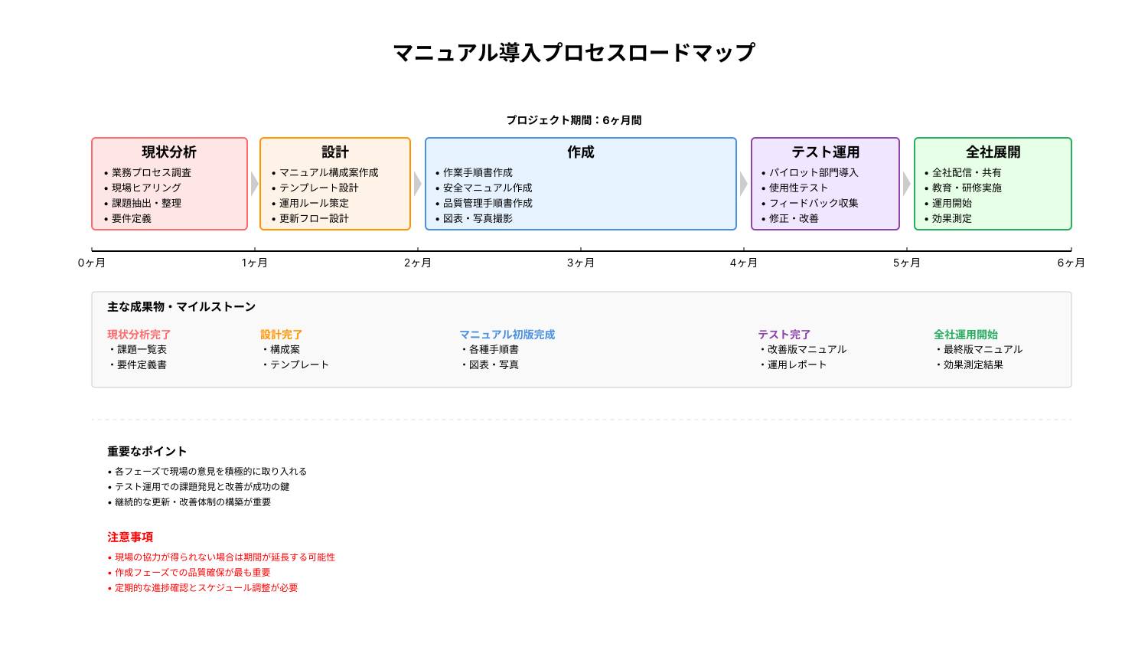Select the 3ヶ月 marker on the timeline
This screenshot has height=647, width=1148.
pos(581,263)
